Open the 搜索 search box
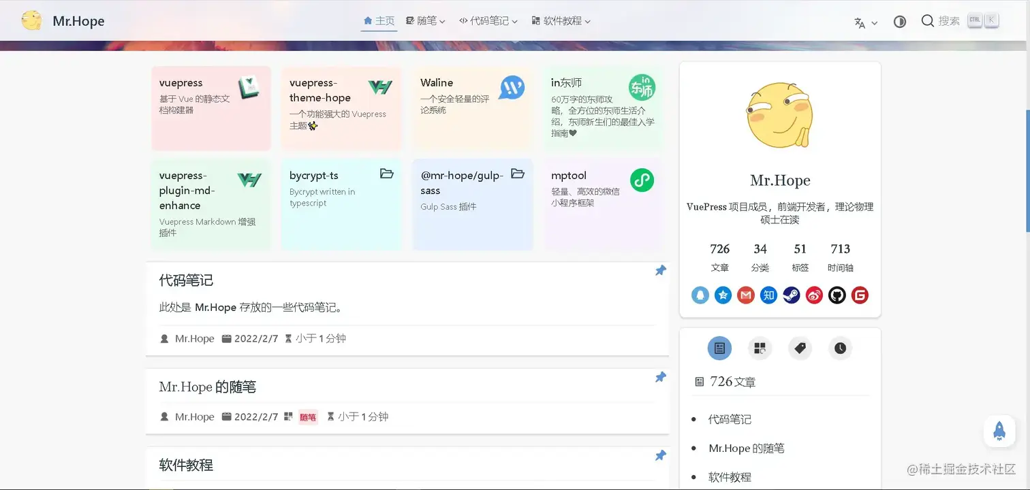Image resolution: width=1030 pixels, height=490 pixels. pos(959,21)
